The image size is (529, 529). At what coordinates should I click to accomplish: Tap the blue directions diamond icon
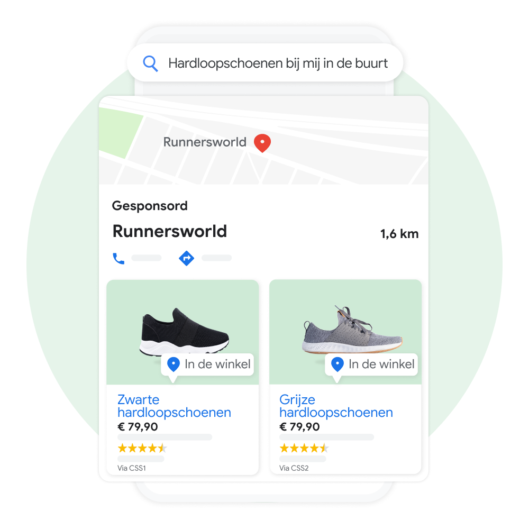click(186, 259)
